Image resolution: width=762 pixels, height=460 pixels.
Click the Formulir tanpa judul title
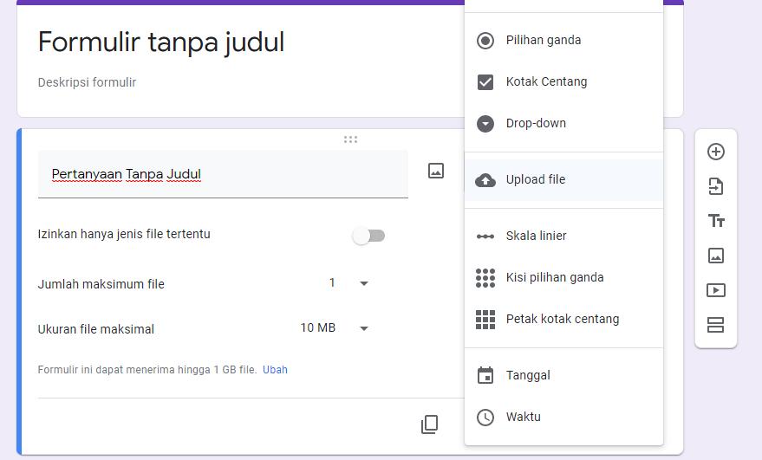161,42
